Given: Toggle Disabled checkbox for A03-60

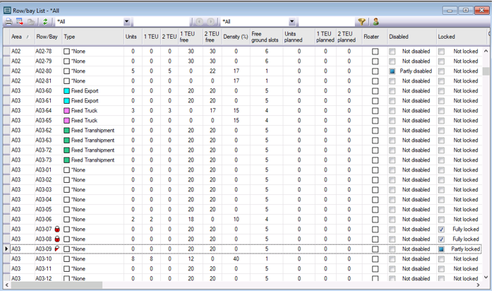Looking at the screenshot, I should click(x=392, y=91).
